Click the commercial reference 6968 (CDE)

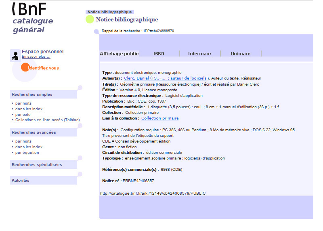click(171, 170)
